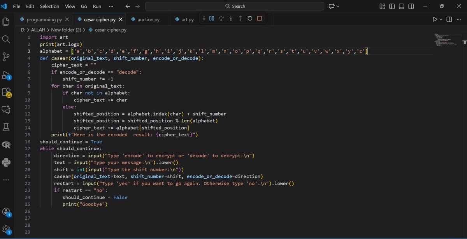This screenshot has height=239, width=467.
Task: Switch to the art.py tab
Action: pyautogui.click(x=188, y=19)
